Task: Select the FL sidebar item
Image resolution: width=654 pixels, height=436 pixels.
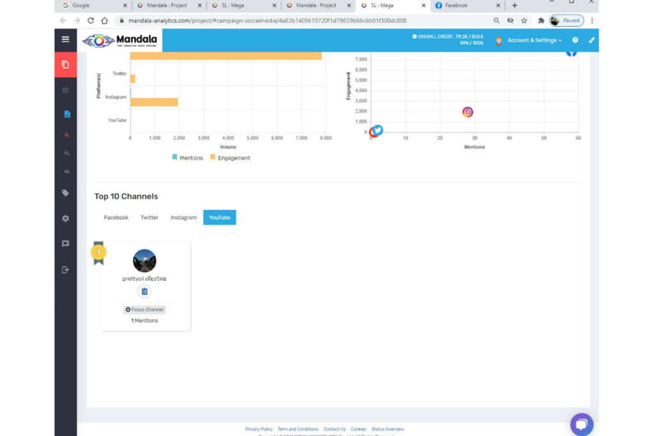Action: tap(66, 153)
